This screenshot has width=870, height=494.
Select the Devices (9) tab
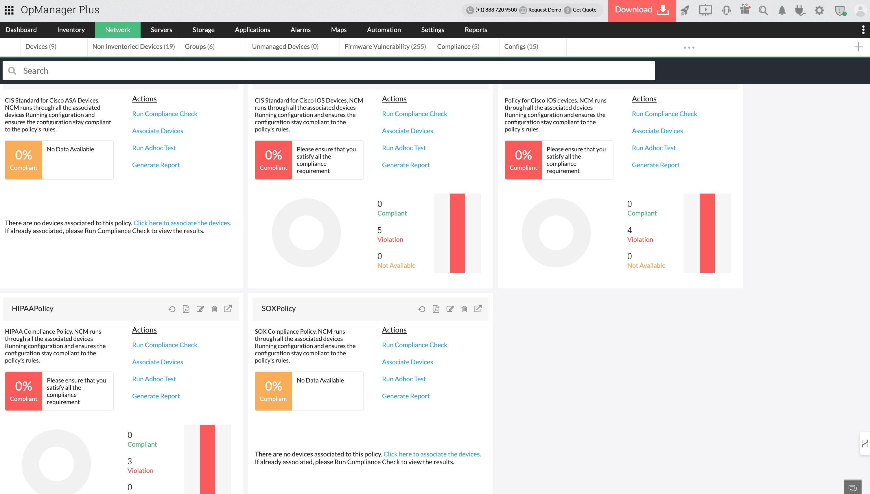(41, 47)
